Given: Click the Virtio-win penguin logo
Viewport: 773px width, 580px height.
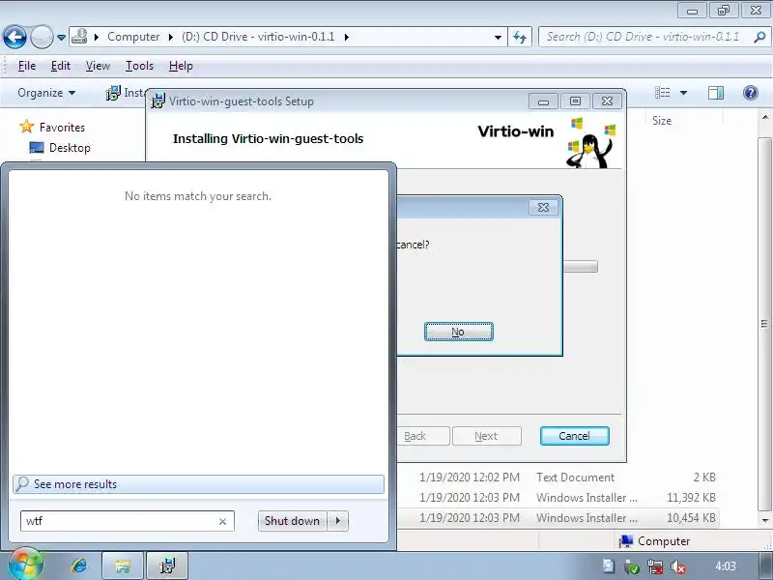Looking at the screenshot, I should pyautogui.click(x=590, y=143).
